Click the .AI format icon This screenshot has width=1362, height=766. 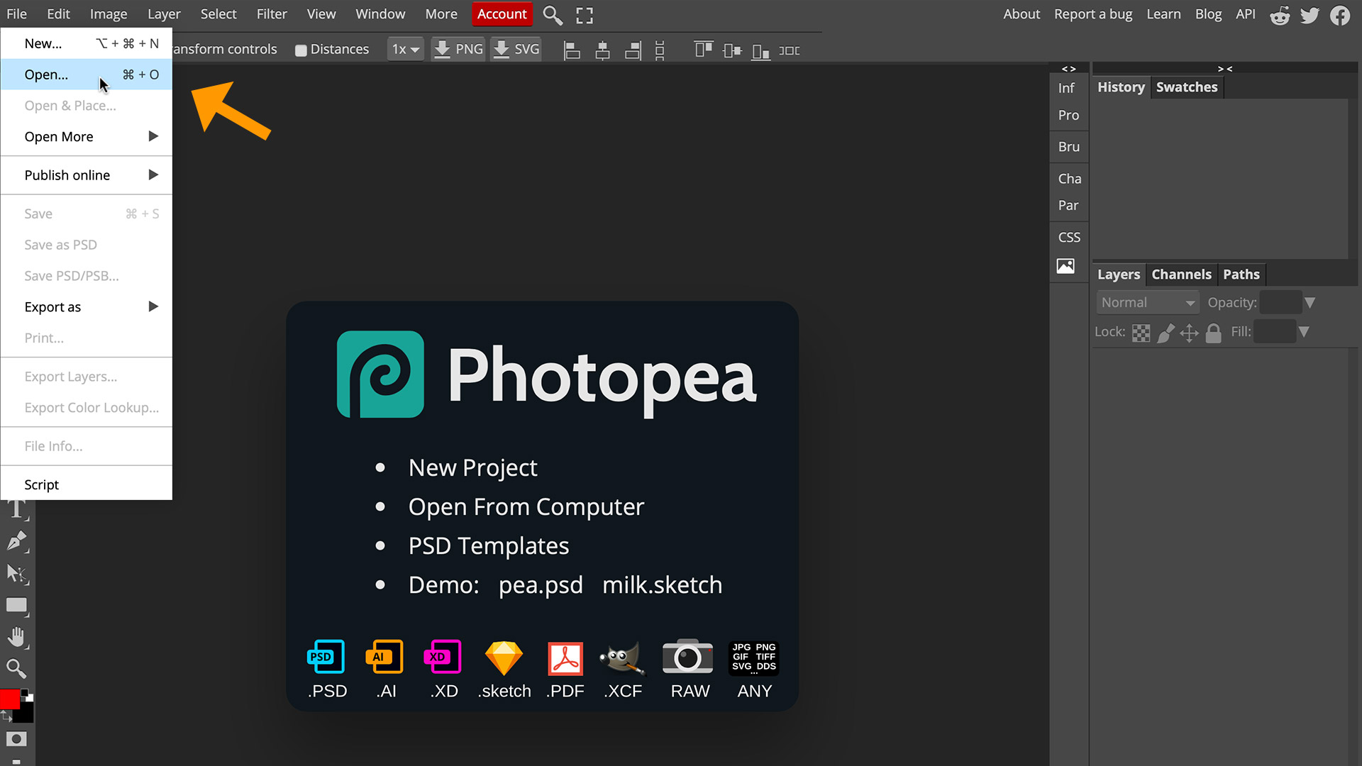click(385, 657)
